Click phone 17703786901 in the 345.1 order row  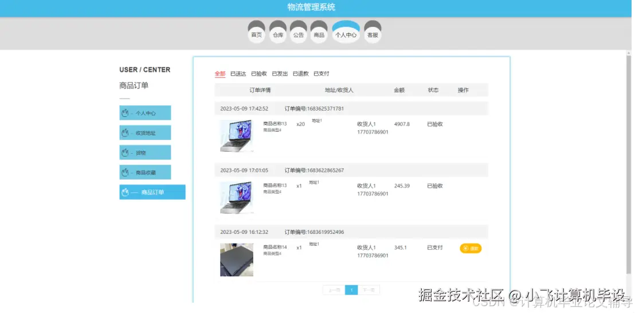coord(373,256)
